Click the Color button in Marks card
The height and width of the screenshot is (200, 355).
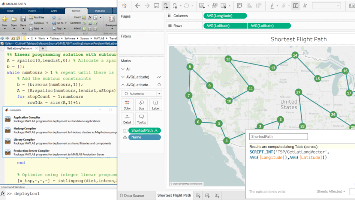(x=127, y=105)
